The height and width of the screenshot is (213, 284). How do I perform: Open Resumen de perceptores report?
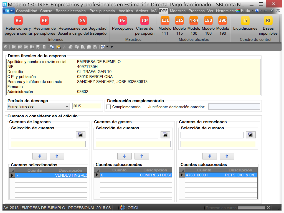45,21
